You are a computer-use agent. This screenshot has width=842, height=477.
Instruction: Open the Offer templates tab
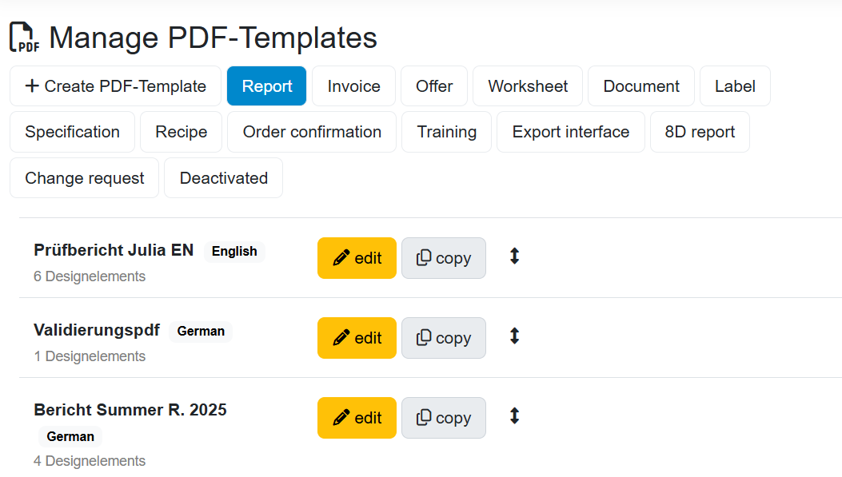tap(434, 85)
